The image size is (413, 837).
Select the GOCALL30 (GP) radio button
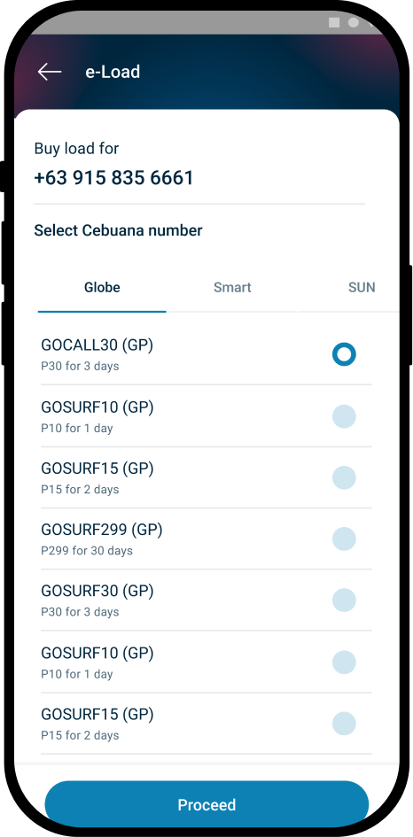tap(344, 354)
